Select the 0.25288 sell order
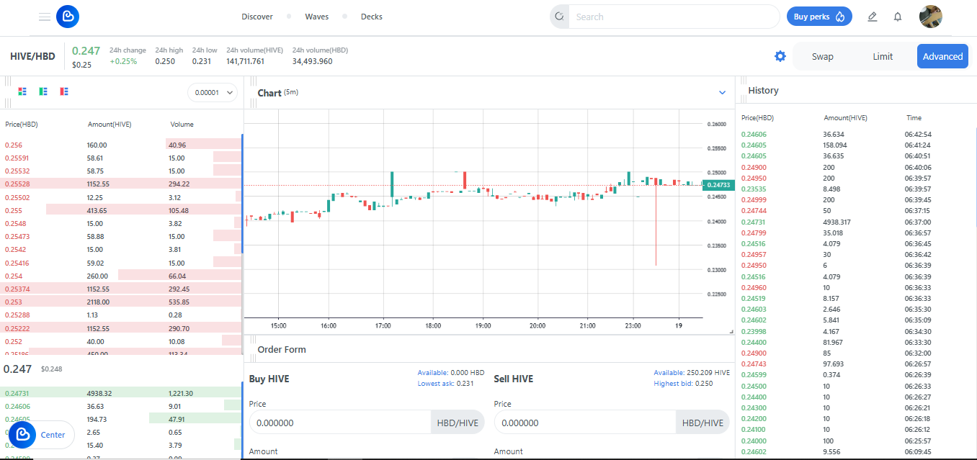Screen dimensions: 977x460 (122, 315)
